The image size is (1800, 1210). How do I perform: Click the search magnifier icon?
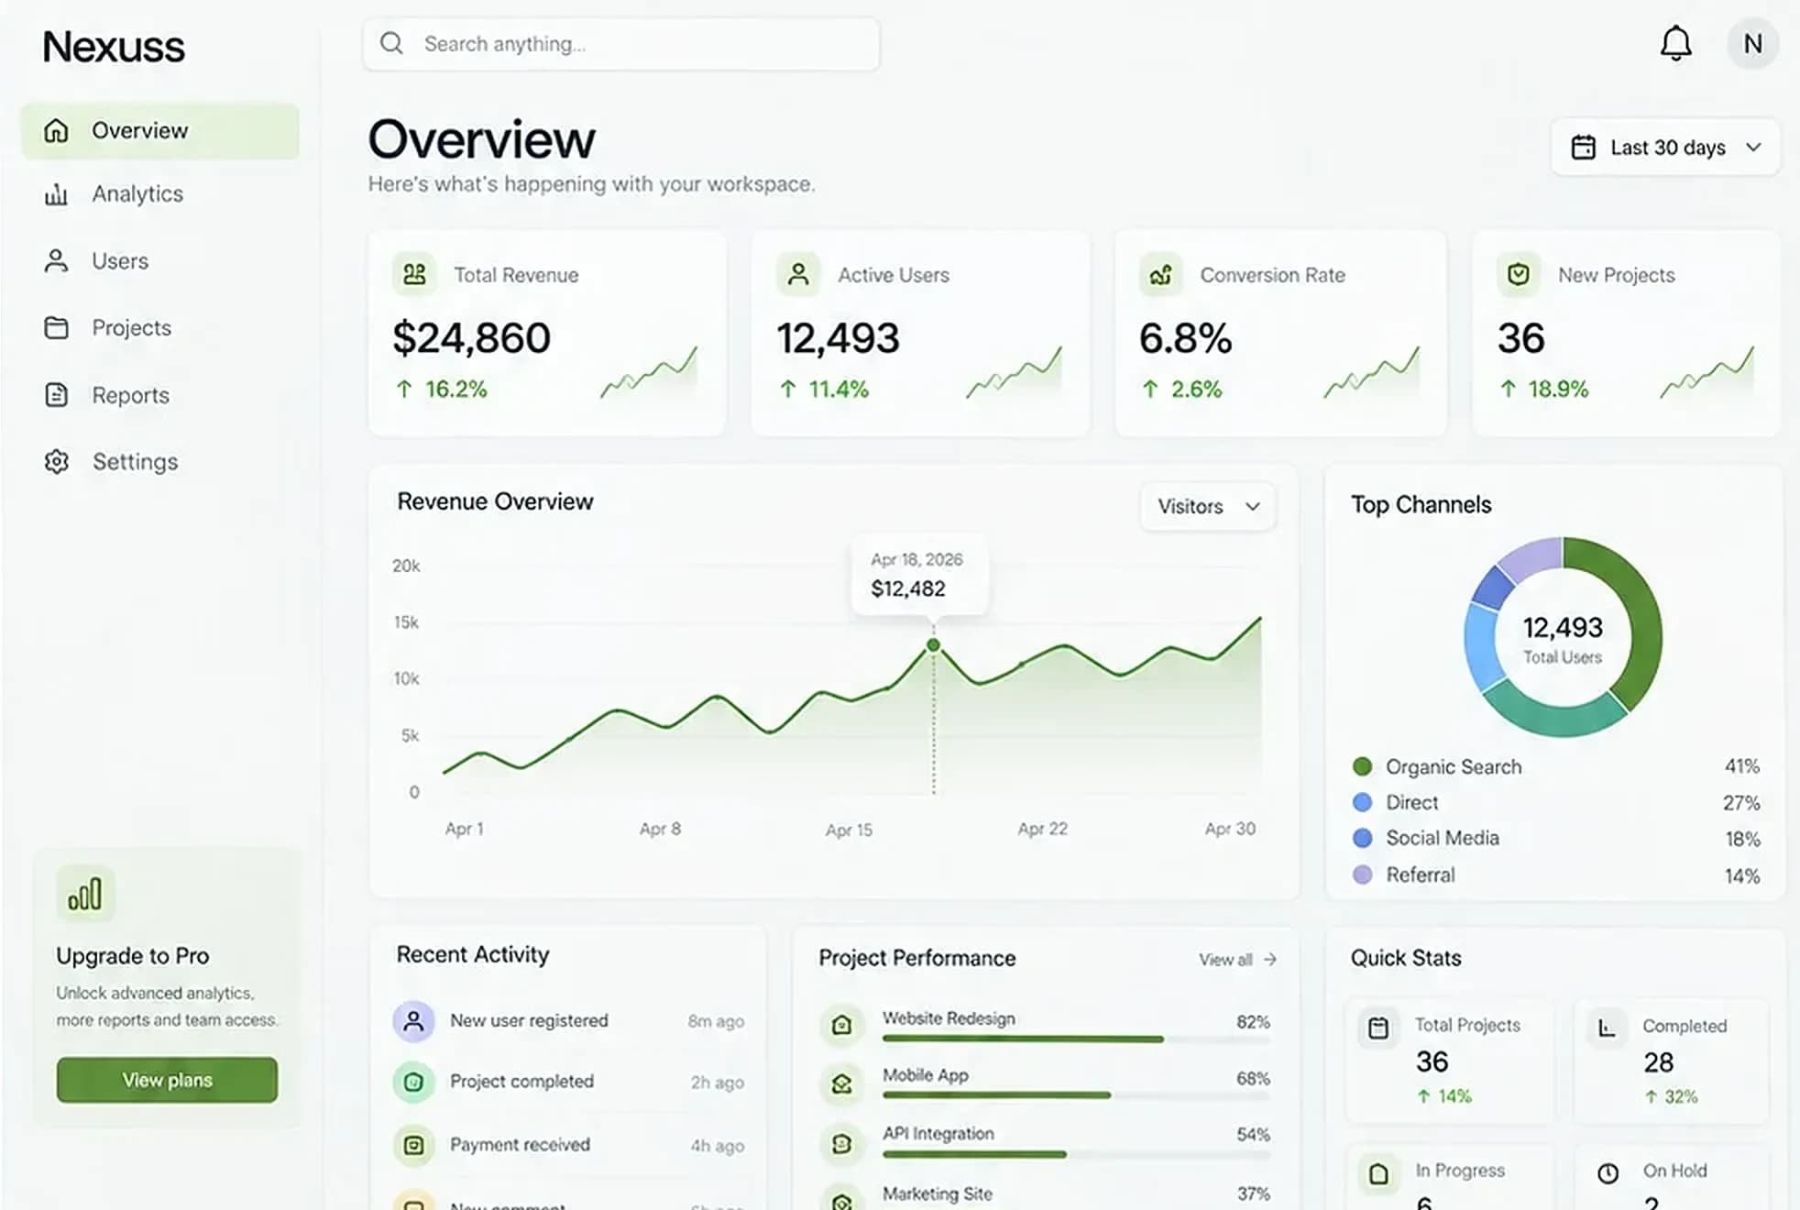click(391, 43)
